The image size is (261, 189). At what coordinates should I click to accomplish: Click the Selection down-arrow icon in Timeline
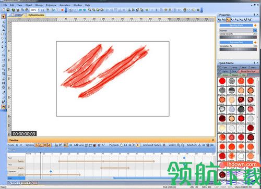199,145
